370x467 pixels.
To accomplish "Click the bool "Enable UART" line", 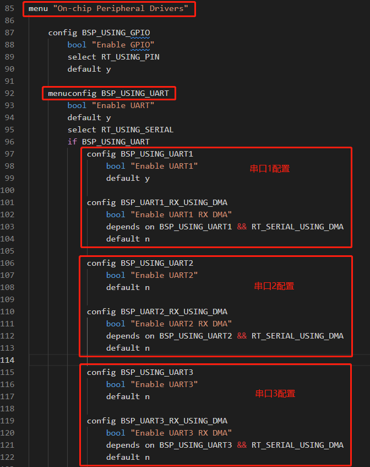I will [x=111, y=105].
